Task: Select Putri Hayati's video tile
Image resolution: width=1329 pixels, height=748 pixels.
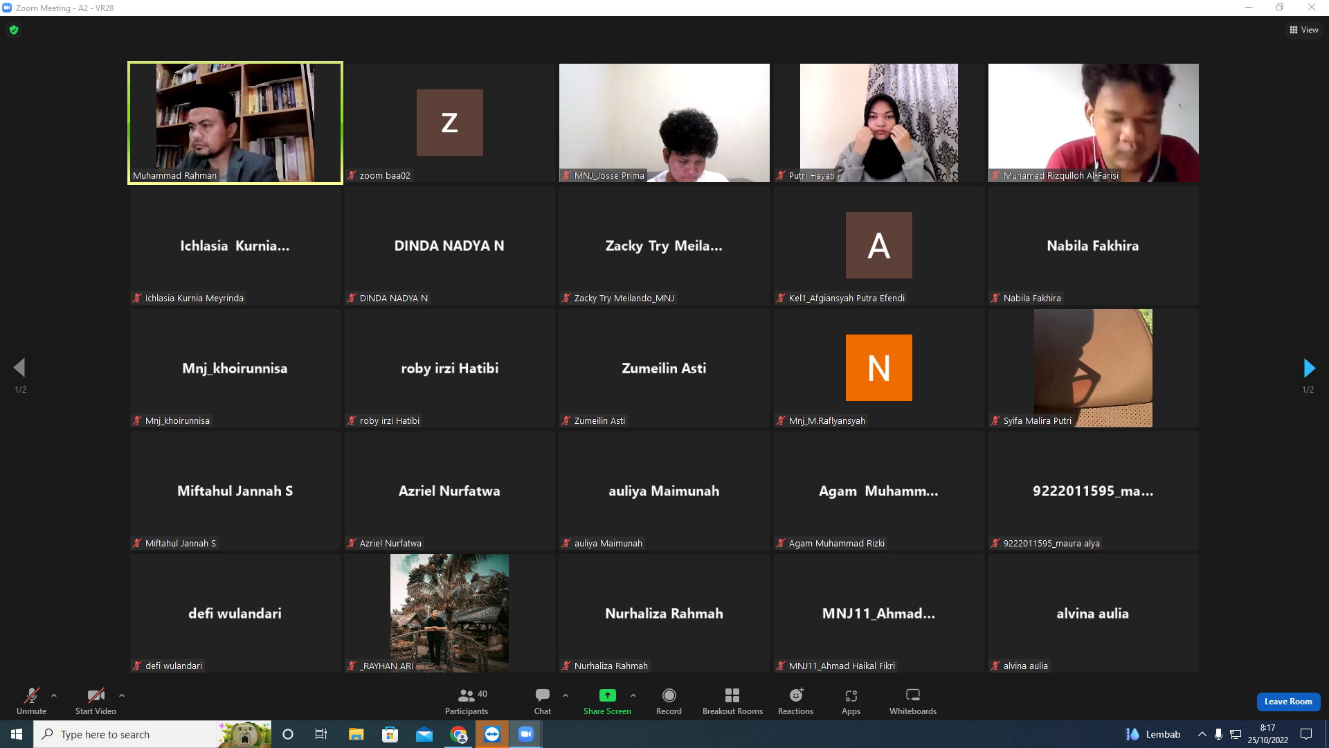Action: pos(879,123)
